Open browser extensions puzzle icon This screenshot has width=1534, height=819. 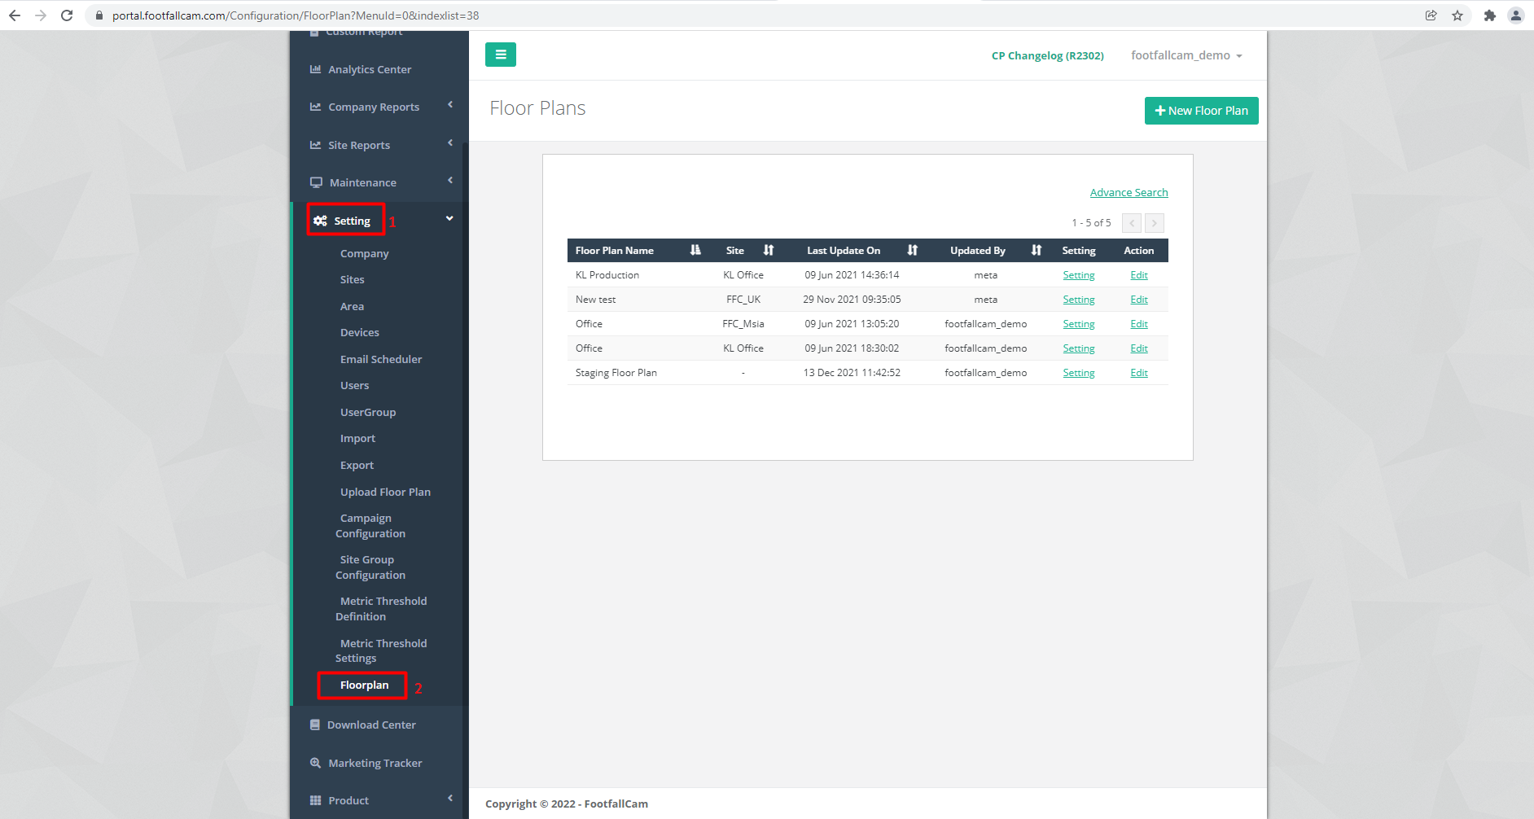[x=1489, y=15]
